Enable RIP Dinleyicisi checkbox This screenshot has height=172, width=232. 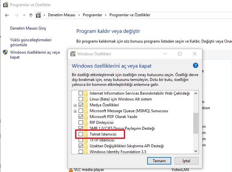pos(81,122)
